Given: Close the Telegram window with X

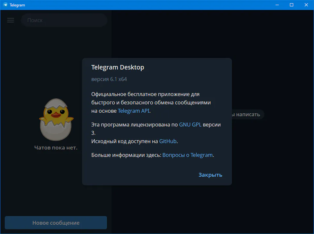Looking at the screenshot, I should pyautogui.click(x=306, y=5).
